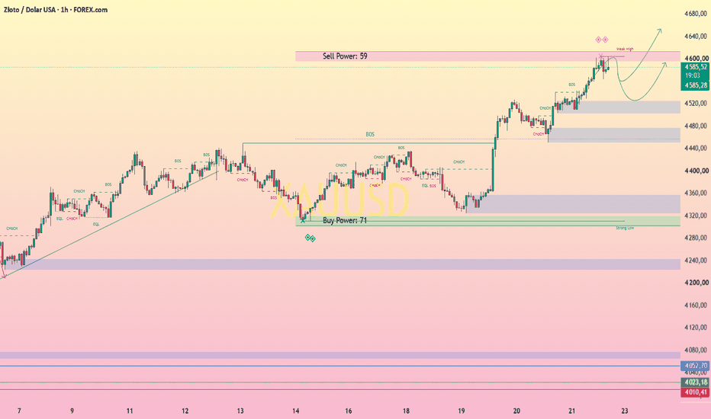The height and width of the screenshot is (419, 711).
Task: Click date 14 on the time axis
Action: [x=296, y=411]
